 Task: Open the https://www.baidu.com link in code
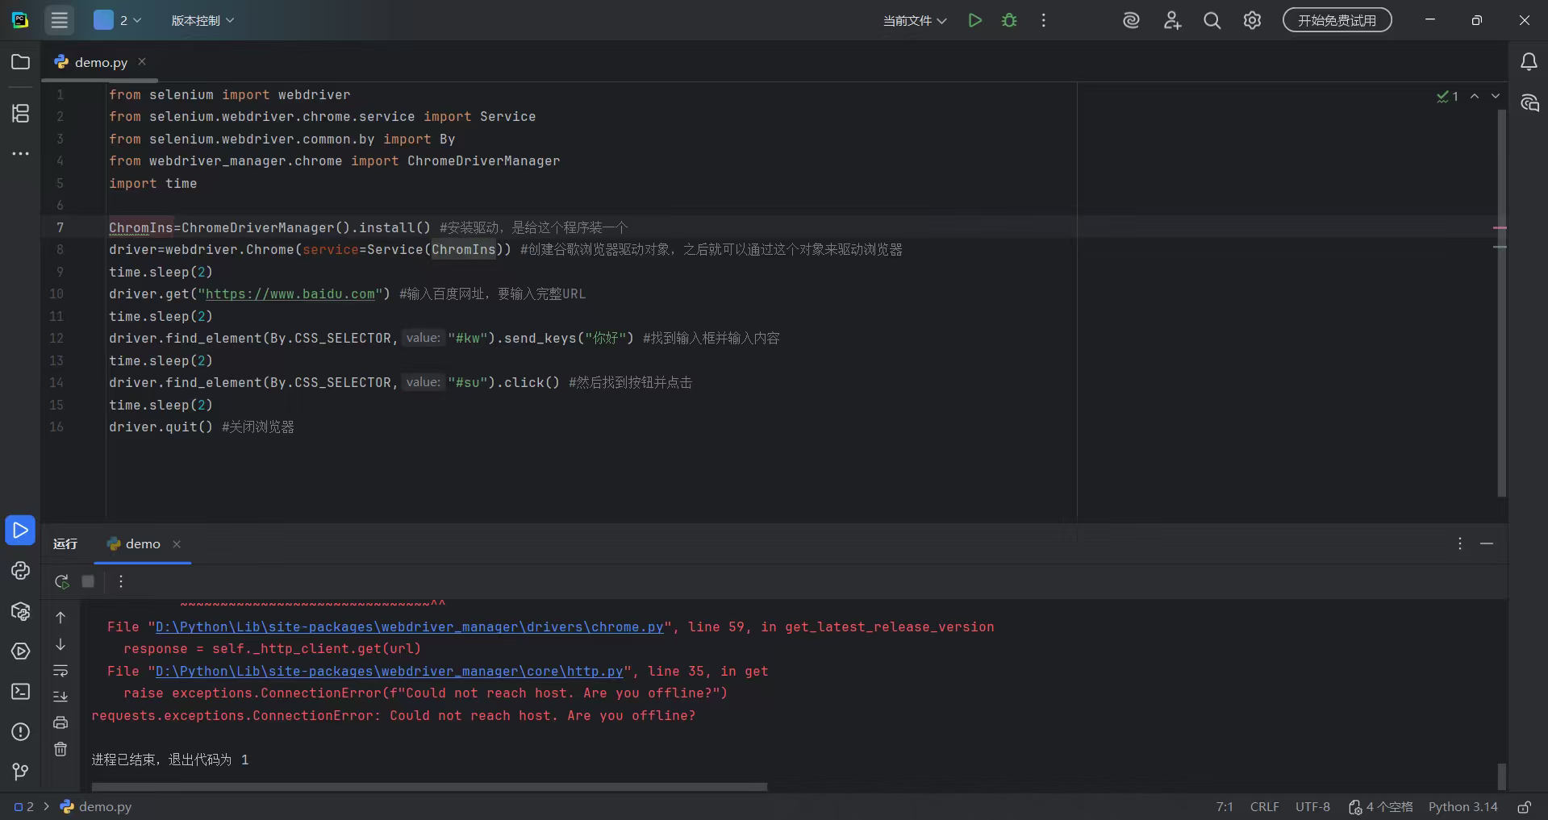(290, 294)
